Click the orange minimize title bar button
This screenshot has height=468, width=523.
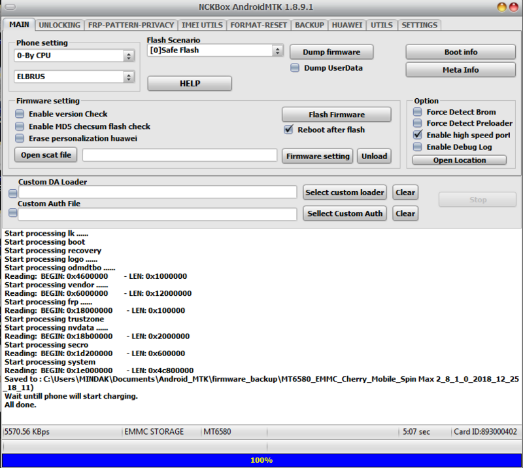tap(501, 7)
